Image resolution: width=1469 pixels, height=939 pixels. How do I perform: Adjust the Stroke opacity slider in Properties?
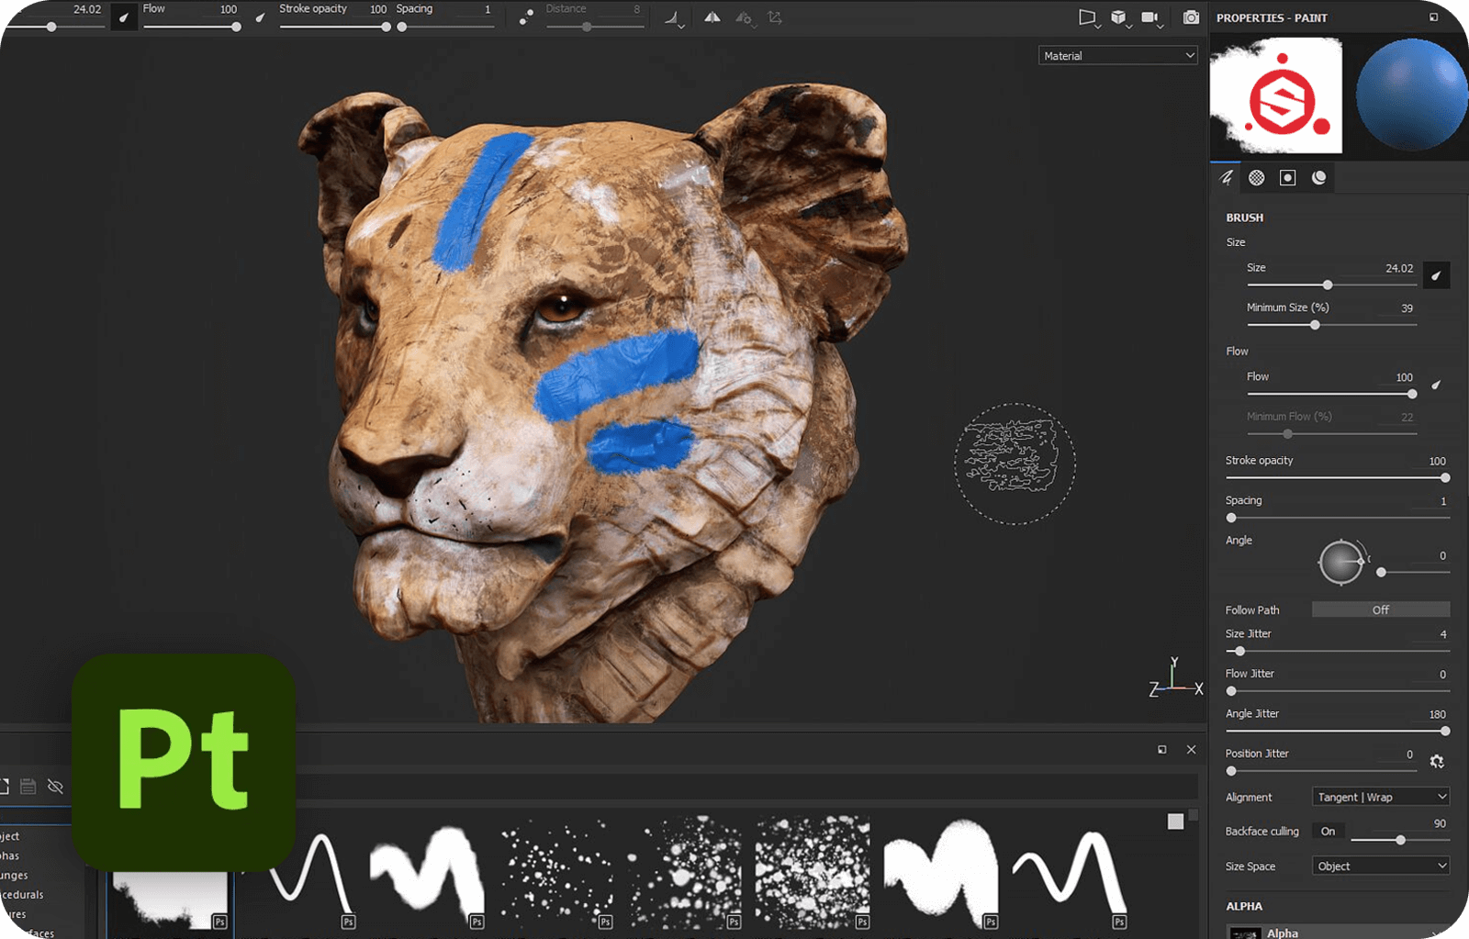pos(1338,478)
